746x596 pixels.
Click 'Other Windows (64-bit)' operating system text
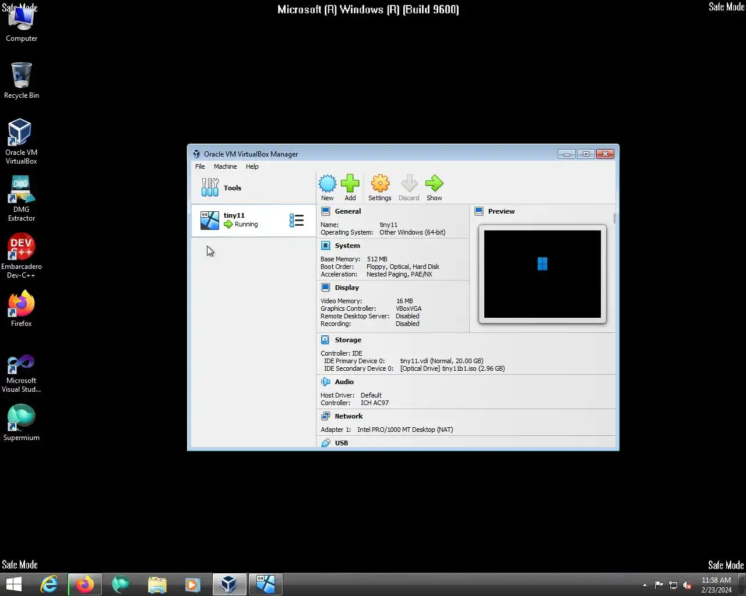(x=412, y=232)
